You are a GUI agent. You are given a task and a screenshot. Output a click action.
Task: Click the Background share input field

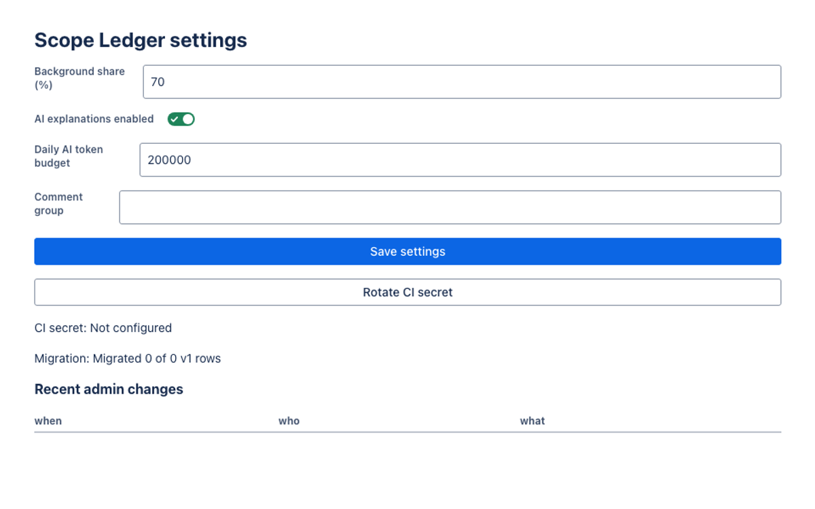(462, 81)
